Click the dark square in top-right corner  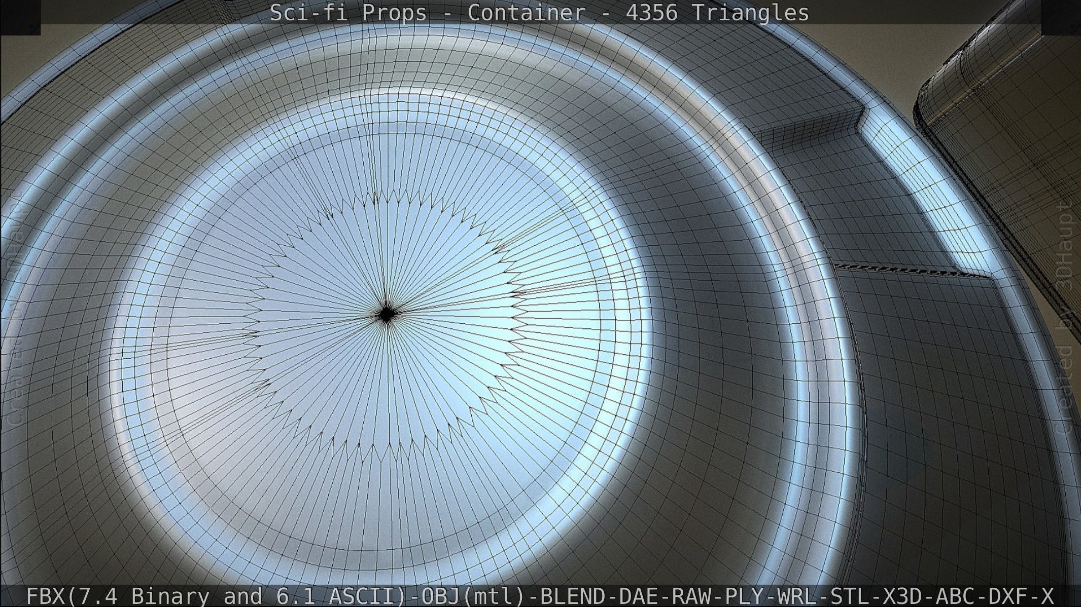[1061, 17]
